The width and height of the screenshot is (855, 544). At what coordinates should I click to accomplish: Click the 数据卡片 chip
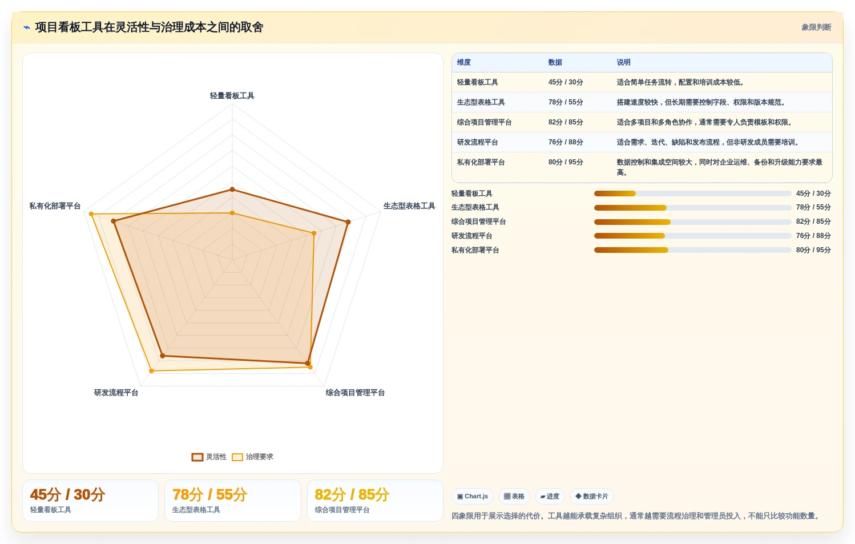592,497
